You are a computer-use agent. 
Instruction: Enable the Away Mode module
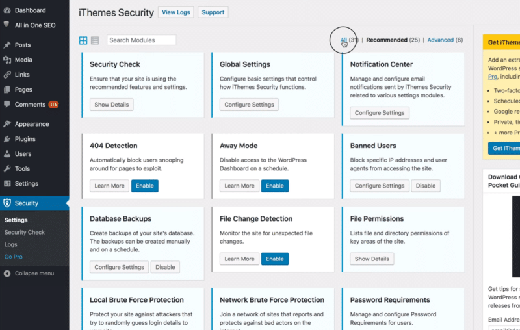pos(274,186)
